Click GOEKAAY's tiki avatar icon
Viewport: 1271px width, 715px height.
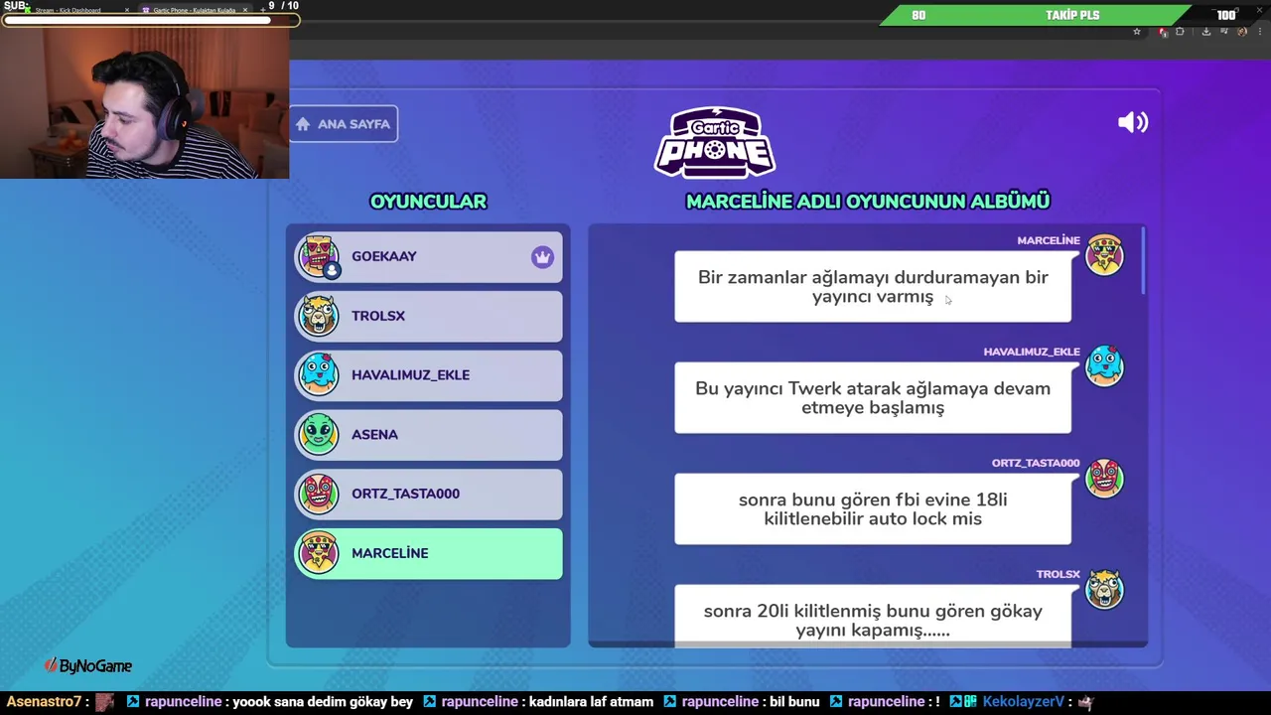[319, 256]
